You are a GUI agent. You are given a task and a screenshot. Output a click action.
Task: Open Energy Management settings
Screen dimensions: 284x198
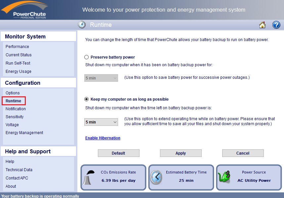[24, 133]
